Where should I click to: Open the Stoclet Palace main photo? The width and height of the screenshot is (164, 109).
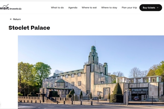click(x=91, y=72)
